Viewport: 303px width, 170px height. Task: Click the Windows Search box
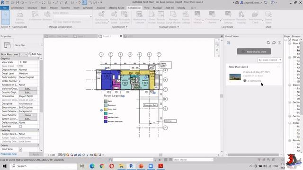44,166
